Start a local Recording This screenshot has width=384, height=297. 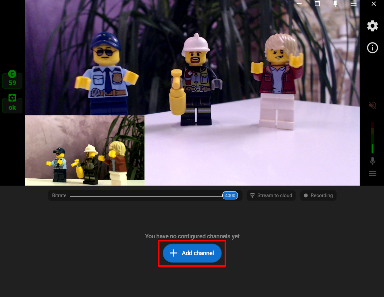pyautogui.click(x=318, y=195)
